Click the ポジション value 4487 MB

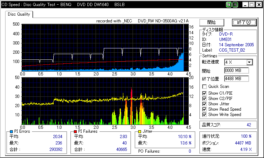pos(243,143)
